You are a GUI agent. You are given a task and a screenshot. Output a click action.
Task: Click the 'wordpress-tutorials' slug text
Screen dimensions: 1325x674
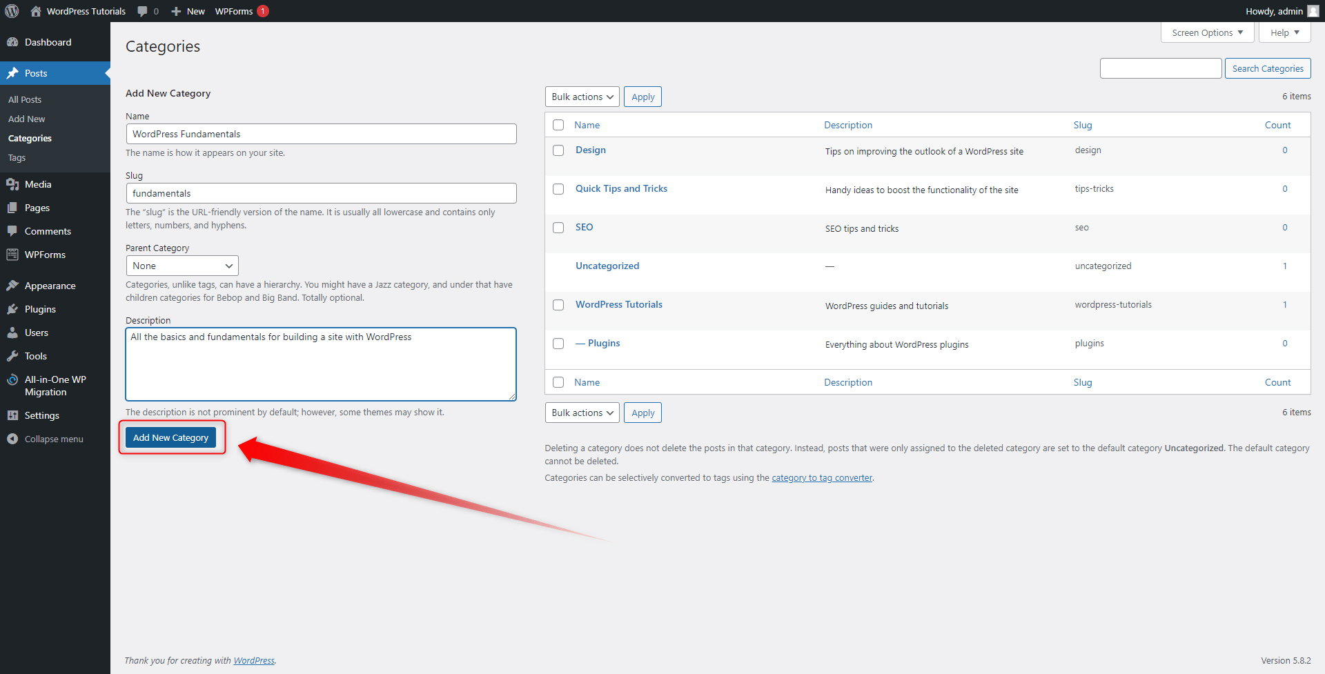tap(1112, 304)
